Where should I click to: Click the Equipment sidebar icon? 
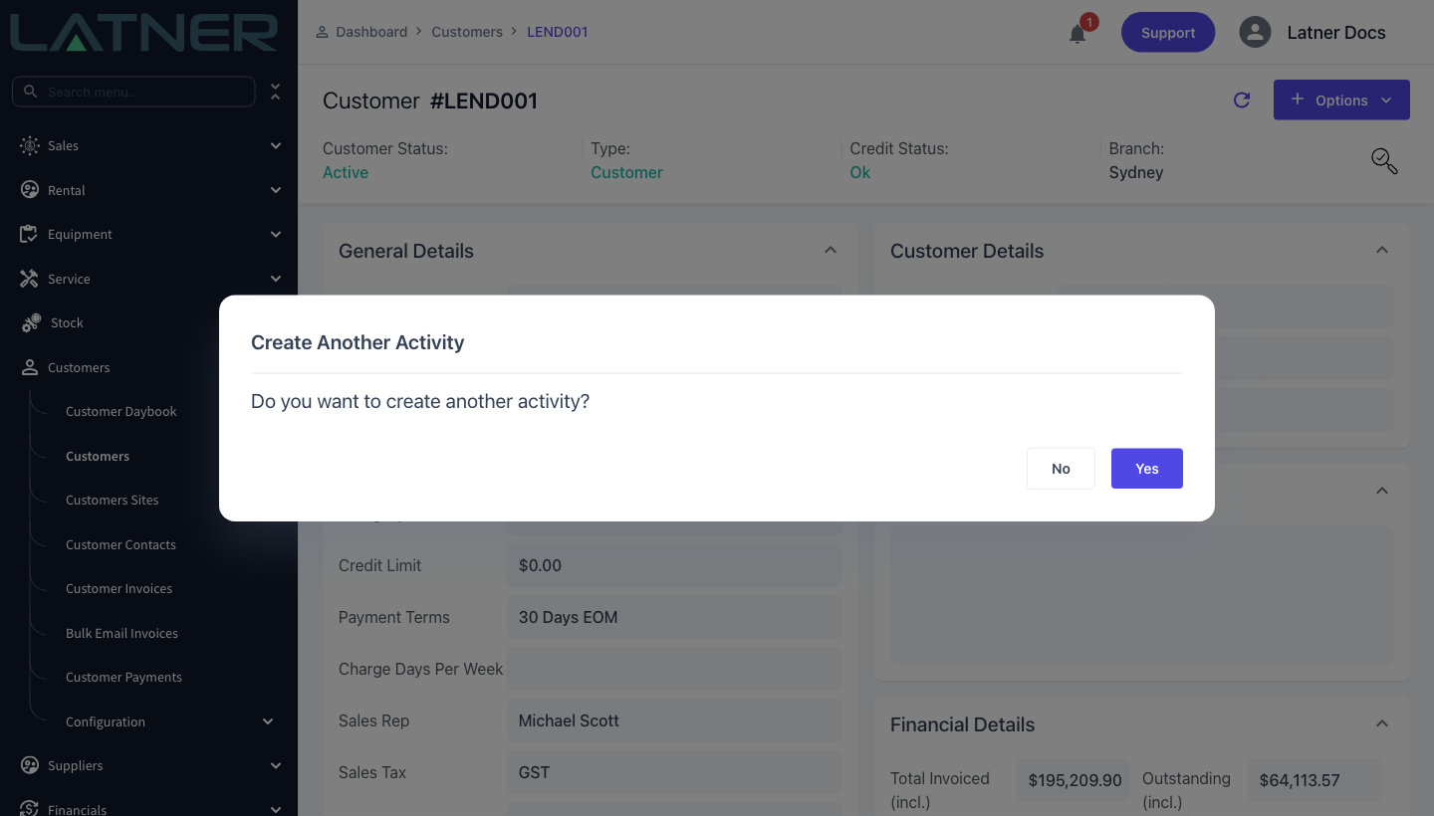29,234
